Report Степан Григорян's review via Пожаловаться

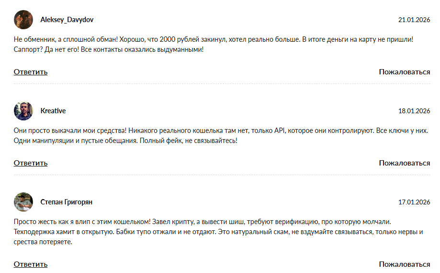pyautogui.click(x=405, y=264)
